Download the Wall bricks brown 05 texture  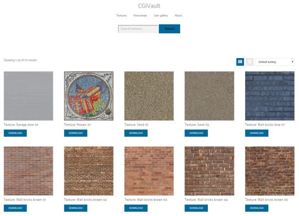click(x=257, y=208)
